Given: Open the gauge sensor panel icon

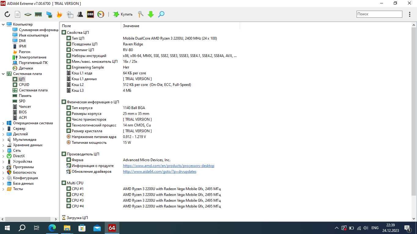Looking at the screenshot, I should (101, 14).
